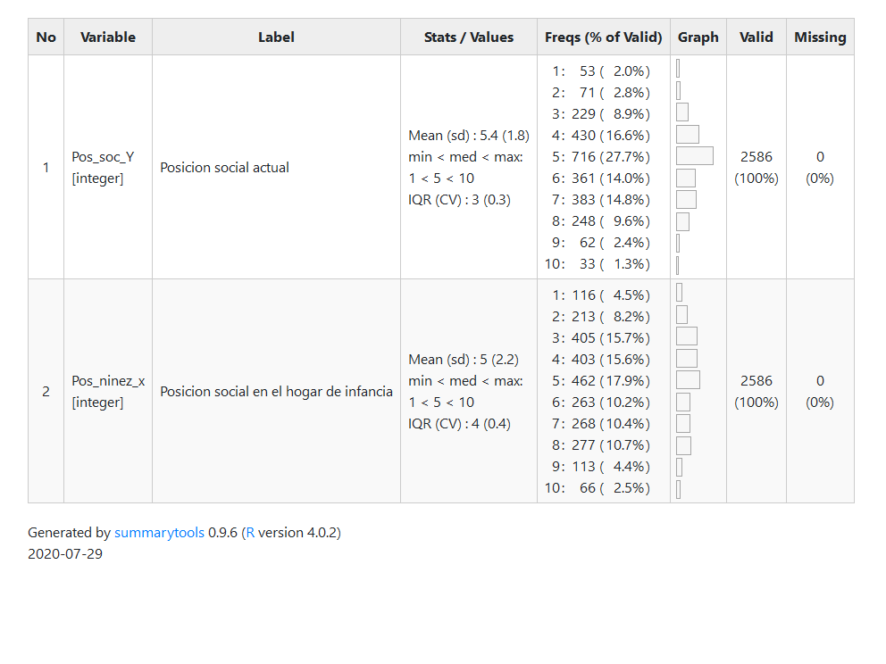Select the Stats / Values column header

pos(469,37)
